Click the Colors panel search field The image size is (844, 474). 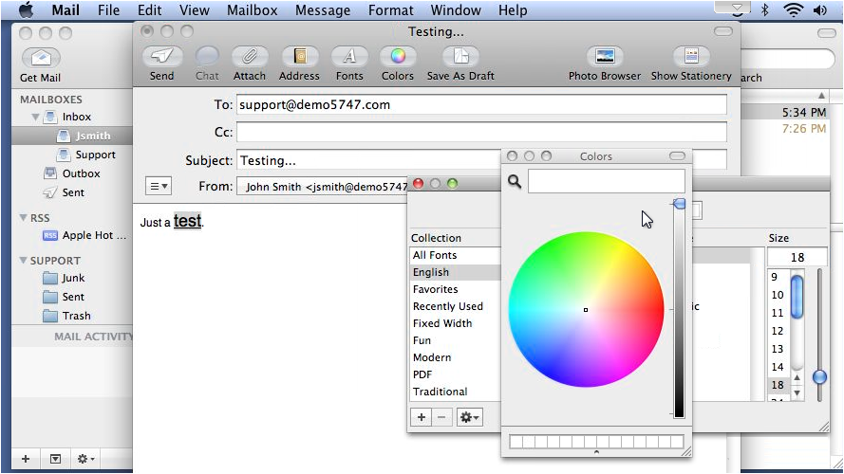607,181
